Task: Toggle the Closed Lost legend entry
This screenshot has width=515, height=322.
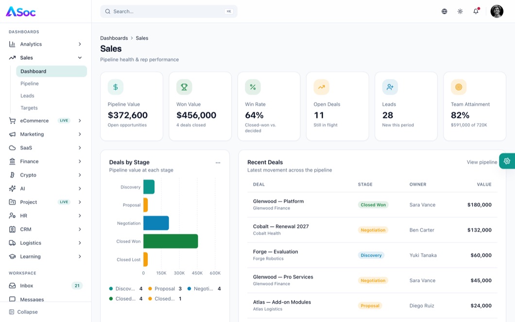Action: [165, 299]
